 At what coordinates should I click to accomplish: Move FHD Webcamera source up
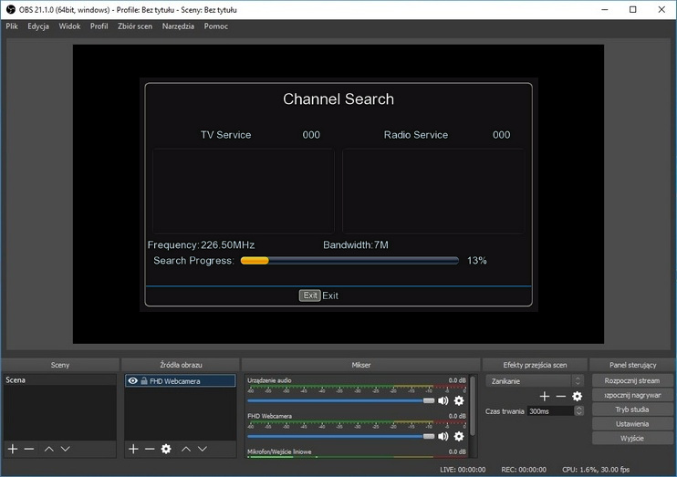186,449
